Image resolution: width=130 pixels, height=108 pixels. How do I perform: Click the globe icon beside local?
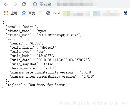(x=48, y=13)
